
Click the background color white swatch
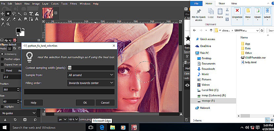point(23,34)
